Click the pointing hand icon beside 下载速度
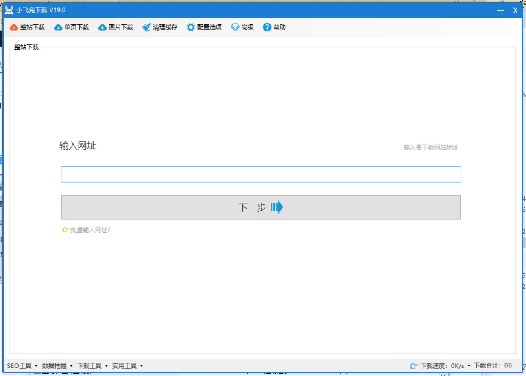Screen dimensions: 526x376 point(414,366)
